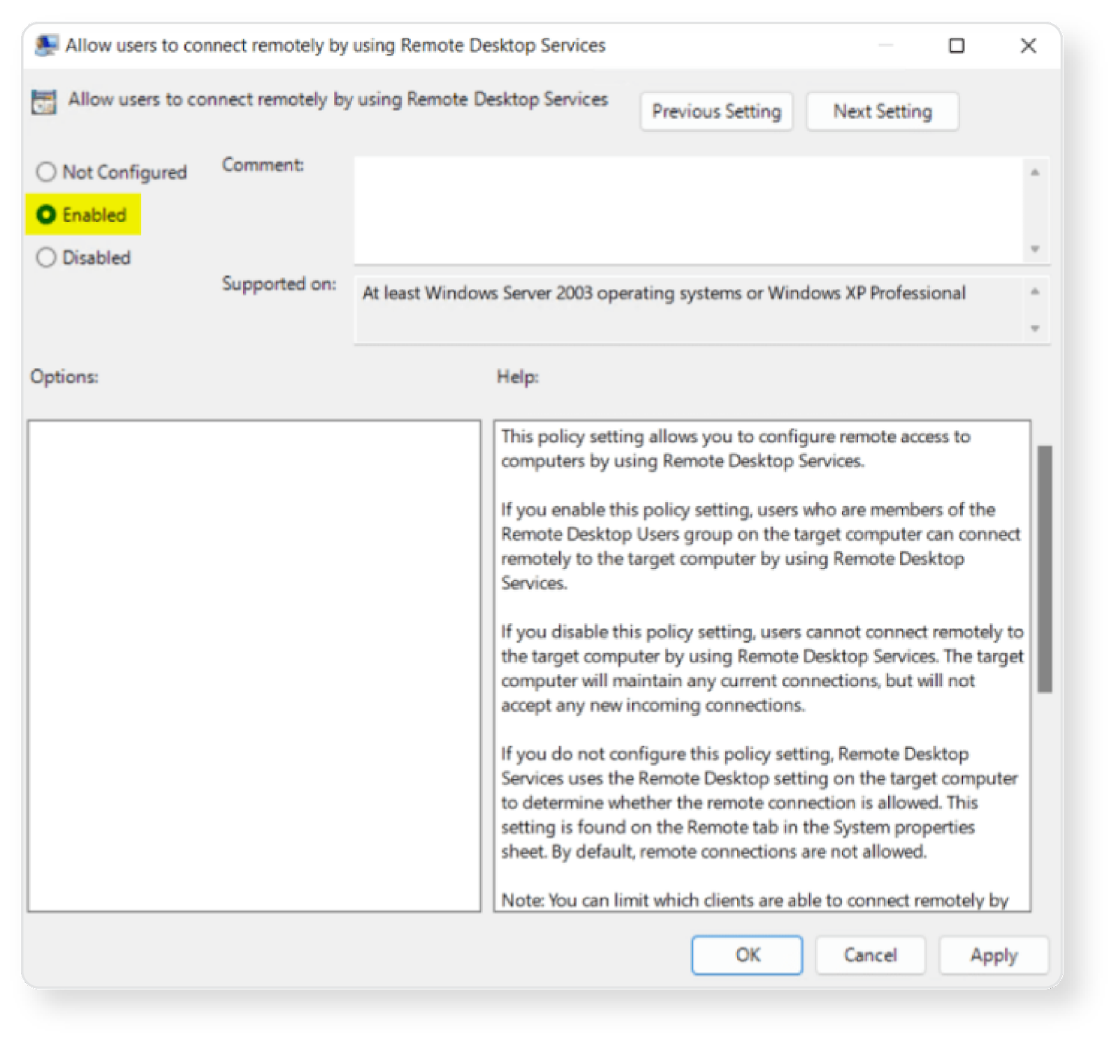Click inside the Comment text box
Image resolution: width=1118 pixels, height=1046 pixels.
pyautogui.click(x=688, y=210)
